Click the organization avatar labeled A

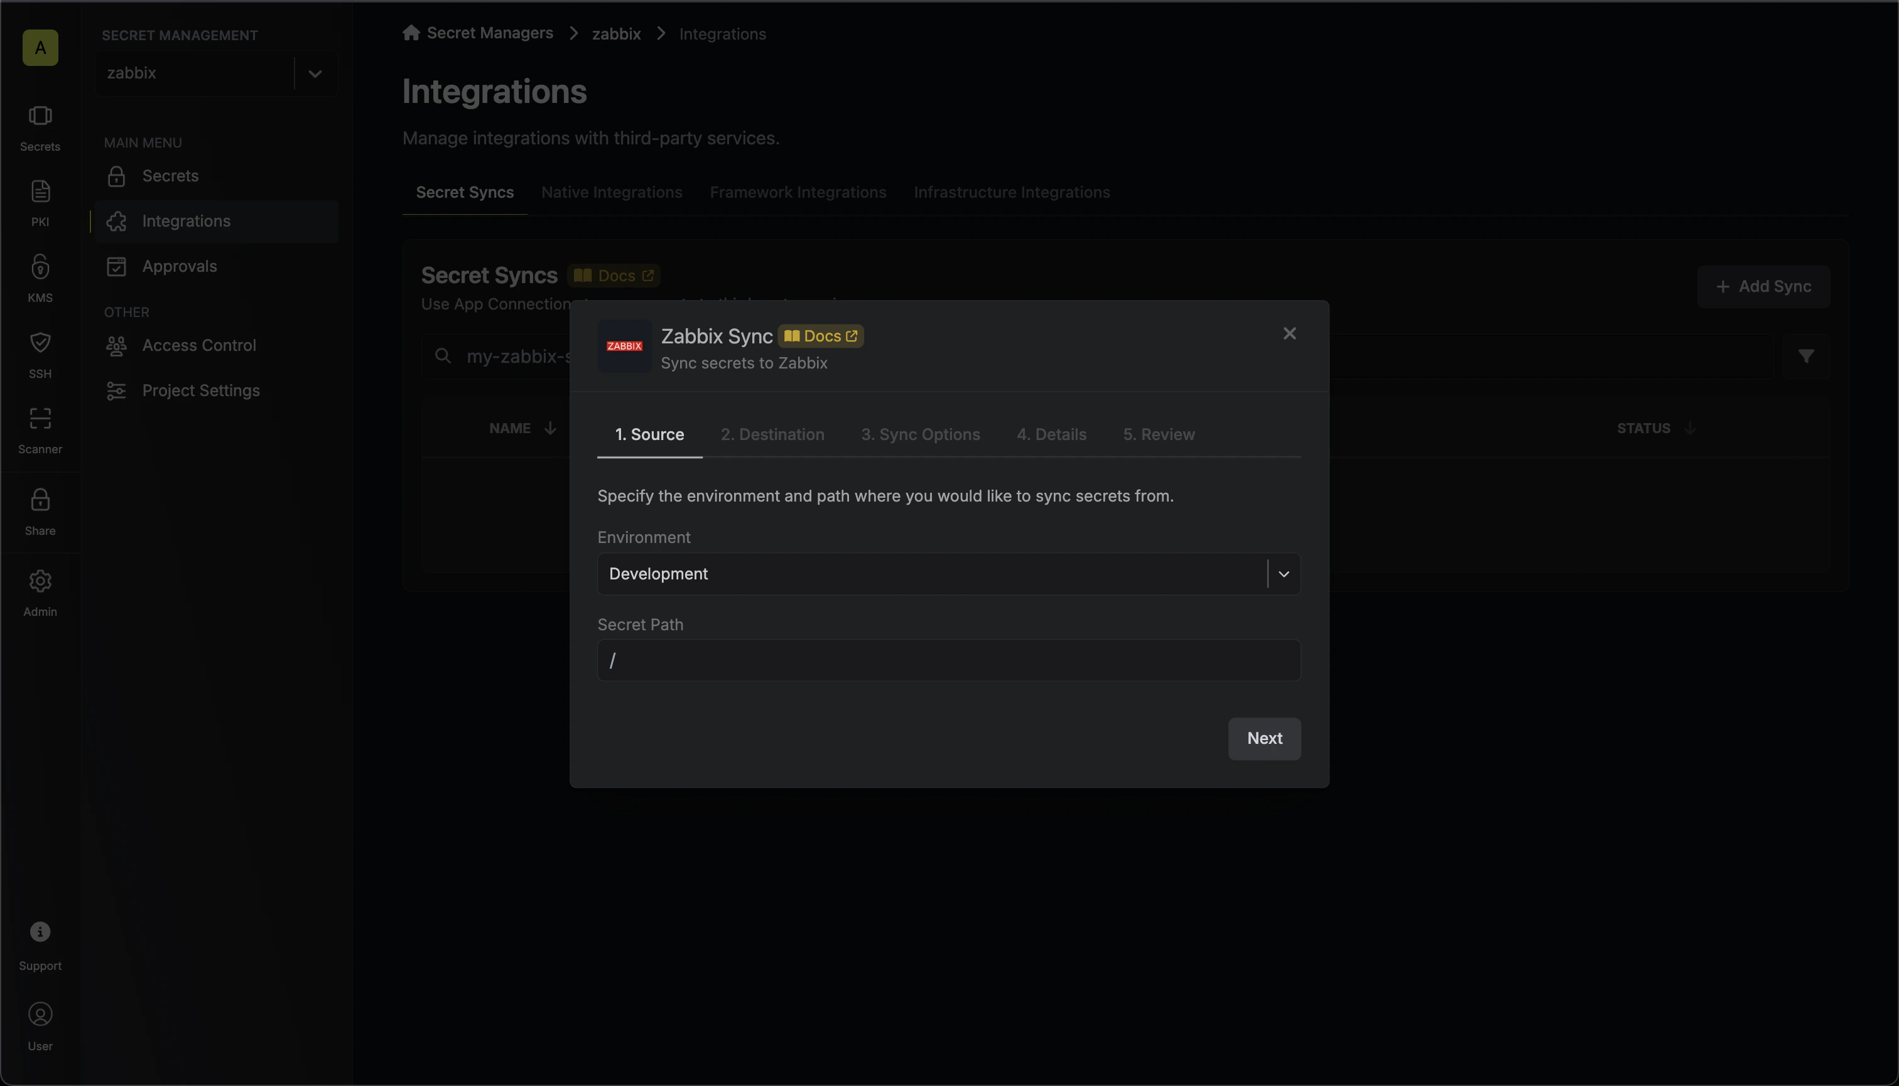pos(40,48)
